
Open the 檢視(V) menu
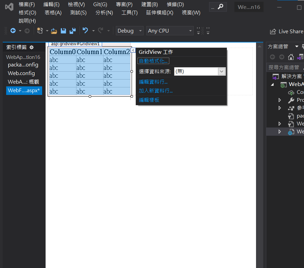coord(76,4)
